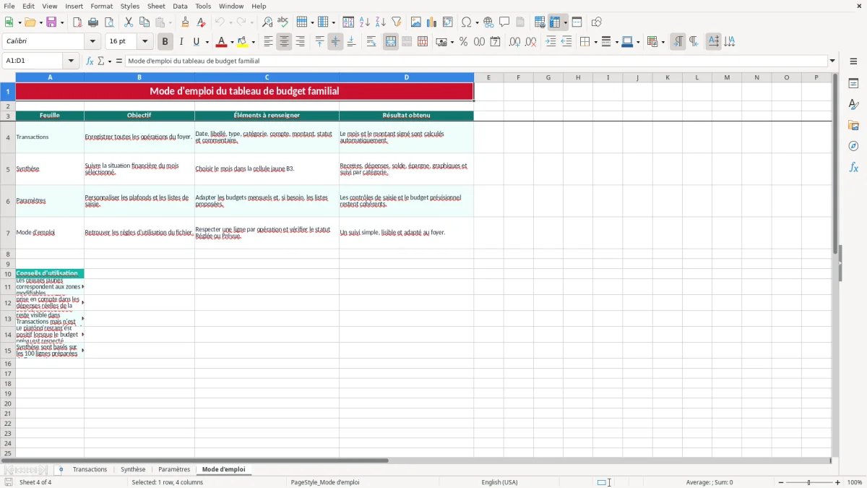867x488 pixels.
Task: Switch to Synthèse sheet tab
Action: [x=133, y=469]
